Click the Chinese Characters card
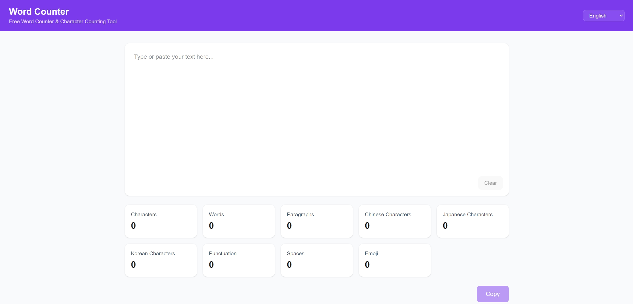 coord(395,221)
